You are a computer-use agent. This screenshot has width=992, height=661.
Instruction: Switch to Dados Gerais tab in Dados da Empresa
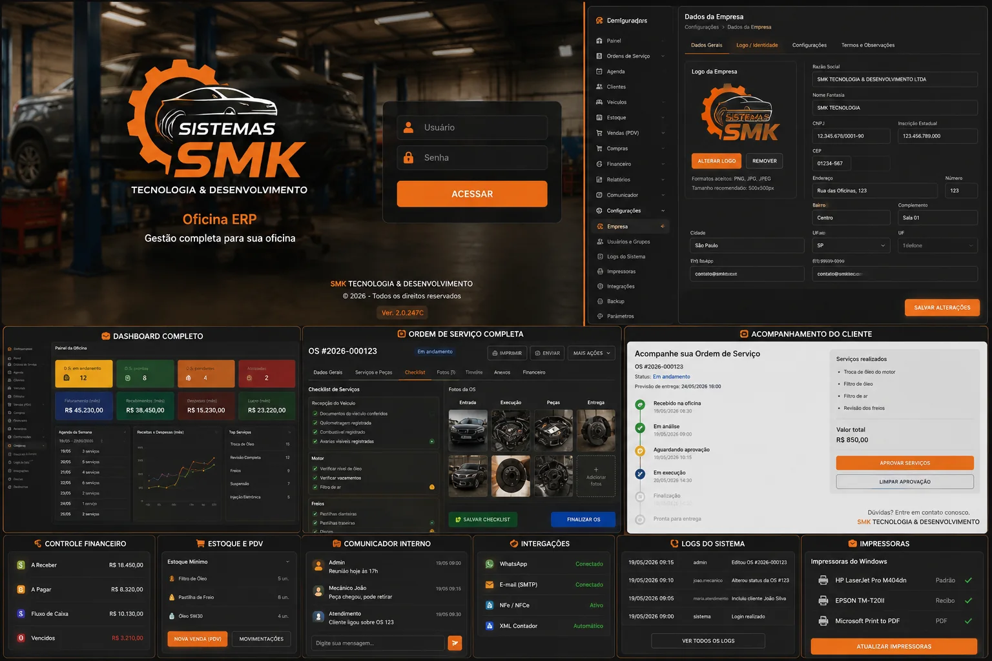(x=707, y=45)
